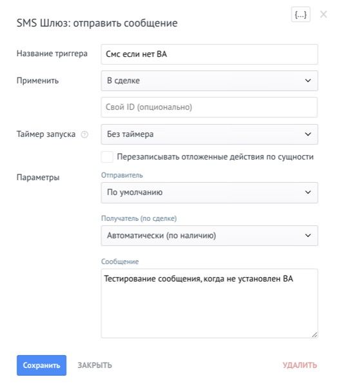Click chevron of Автоматически (по наличию) selector

pyautogui.click(x=308, y=235)
